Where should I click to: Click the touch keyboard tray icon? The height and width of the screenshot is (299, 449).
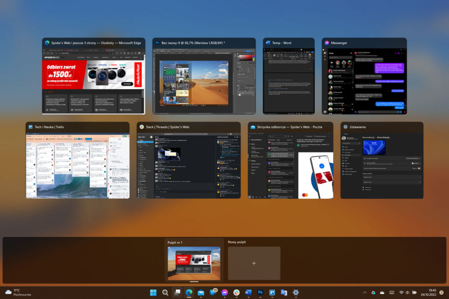(392, 292)
